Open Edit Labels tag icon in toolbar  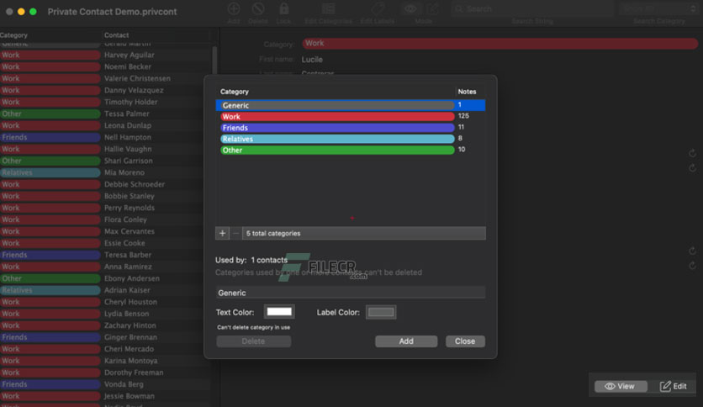[x=378, y=8]
